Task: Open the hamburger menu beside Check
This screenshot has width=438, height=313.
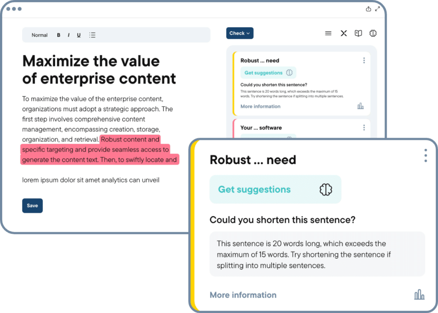Action: point(328,33)
